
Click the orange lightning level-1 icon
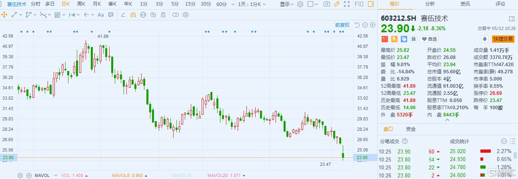(394, 39)
